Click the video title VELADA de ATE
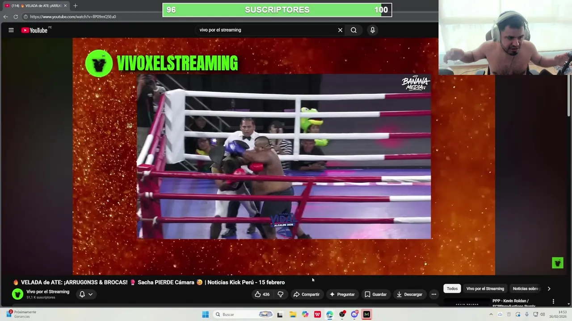The height and width of the screenshot is (321, 572). (x=148, y=282)
